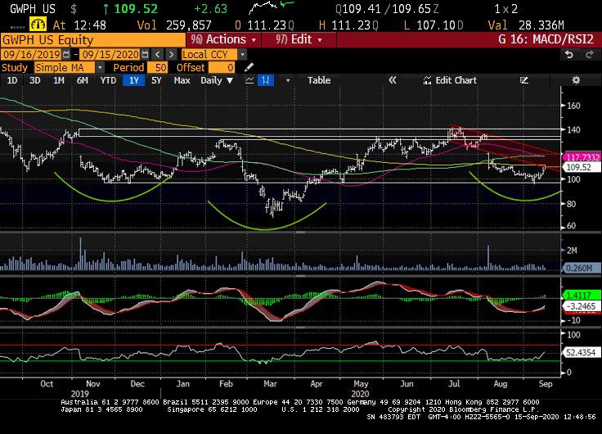
Task: Open the Daily periodicity dropdown
Action: tap(217, 80)
